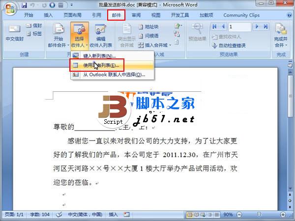Viewport: 295px width, 221px height.
Task: Click the Update Labels icon
Action: (x=177, y=42)
